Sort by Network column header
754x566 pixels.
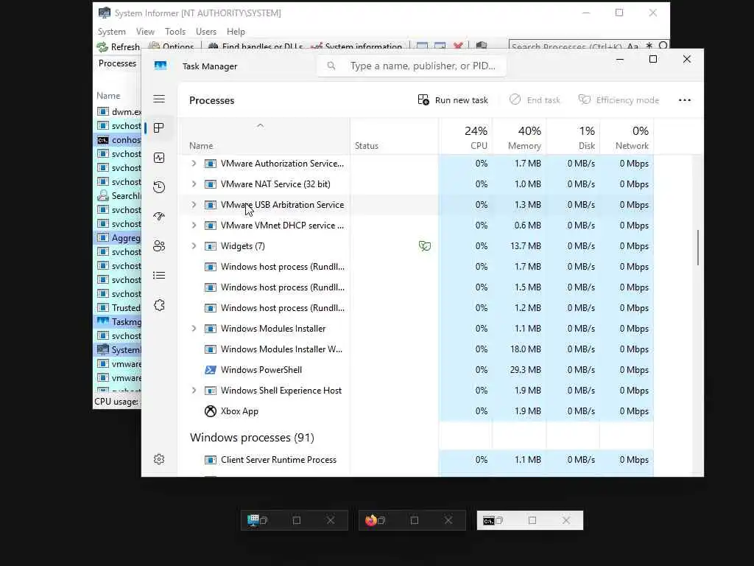pos(627,137)
